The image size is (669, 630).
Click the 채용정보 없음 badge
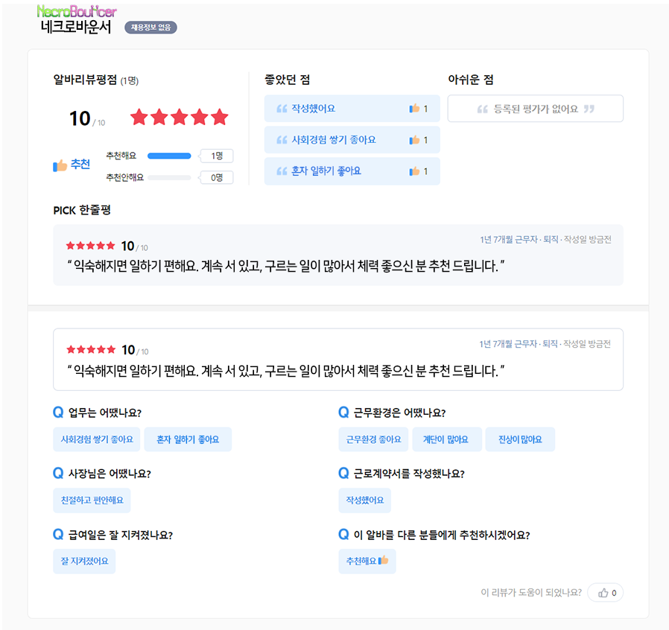tap(150, 28)
